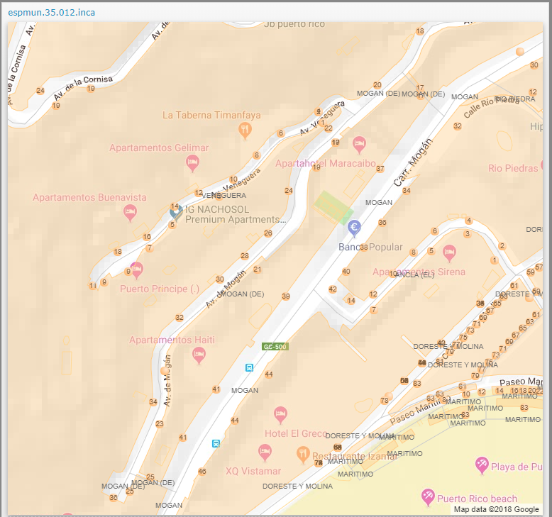Open the espmun.35.012.inca title link
Screen dimensions: 552x517
(x=51, y=13)
